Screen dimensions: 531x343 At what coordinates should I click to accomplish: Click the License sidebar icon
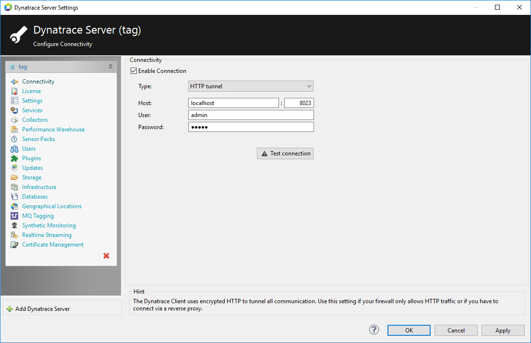coord(14,91)
